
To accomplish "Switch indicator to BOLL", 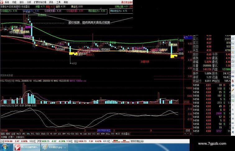I will click(108, 134).
